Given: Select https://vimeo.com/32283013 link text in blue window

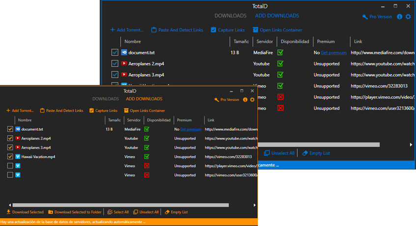Looking at the screenshot, I should coord(379,86).
